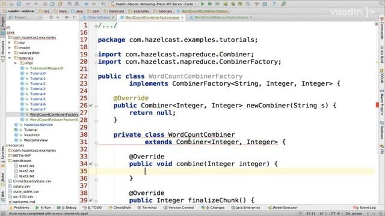Open Project panel settings gear
Viewport: 385px width, 216px height.
click(x=67, y=17)
